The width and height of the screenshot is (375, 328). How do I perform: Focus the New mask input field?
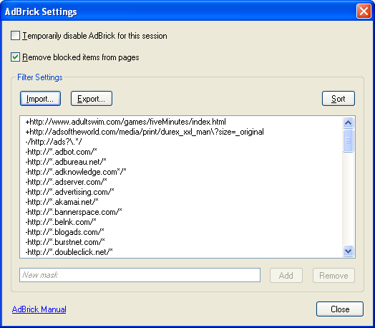140,275
